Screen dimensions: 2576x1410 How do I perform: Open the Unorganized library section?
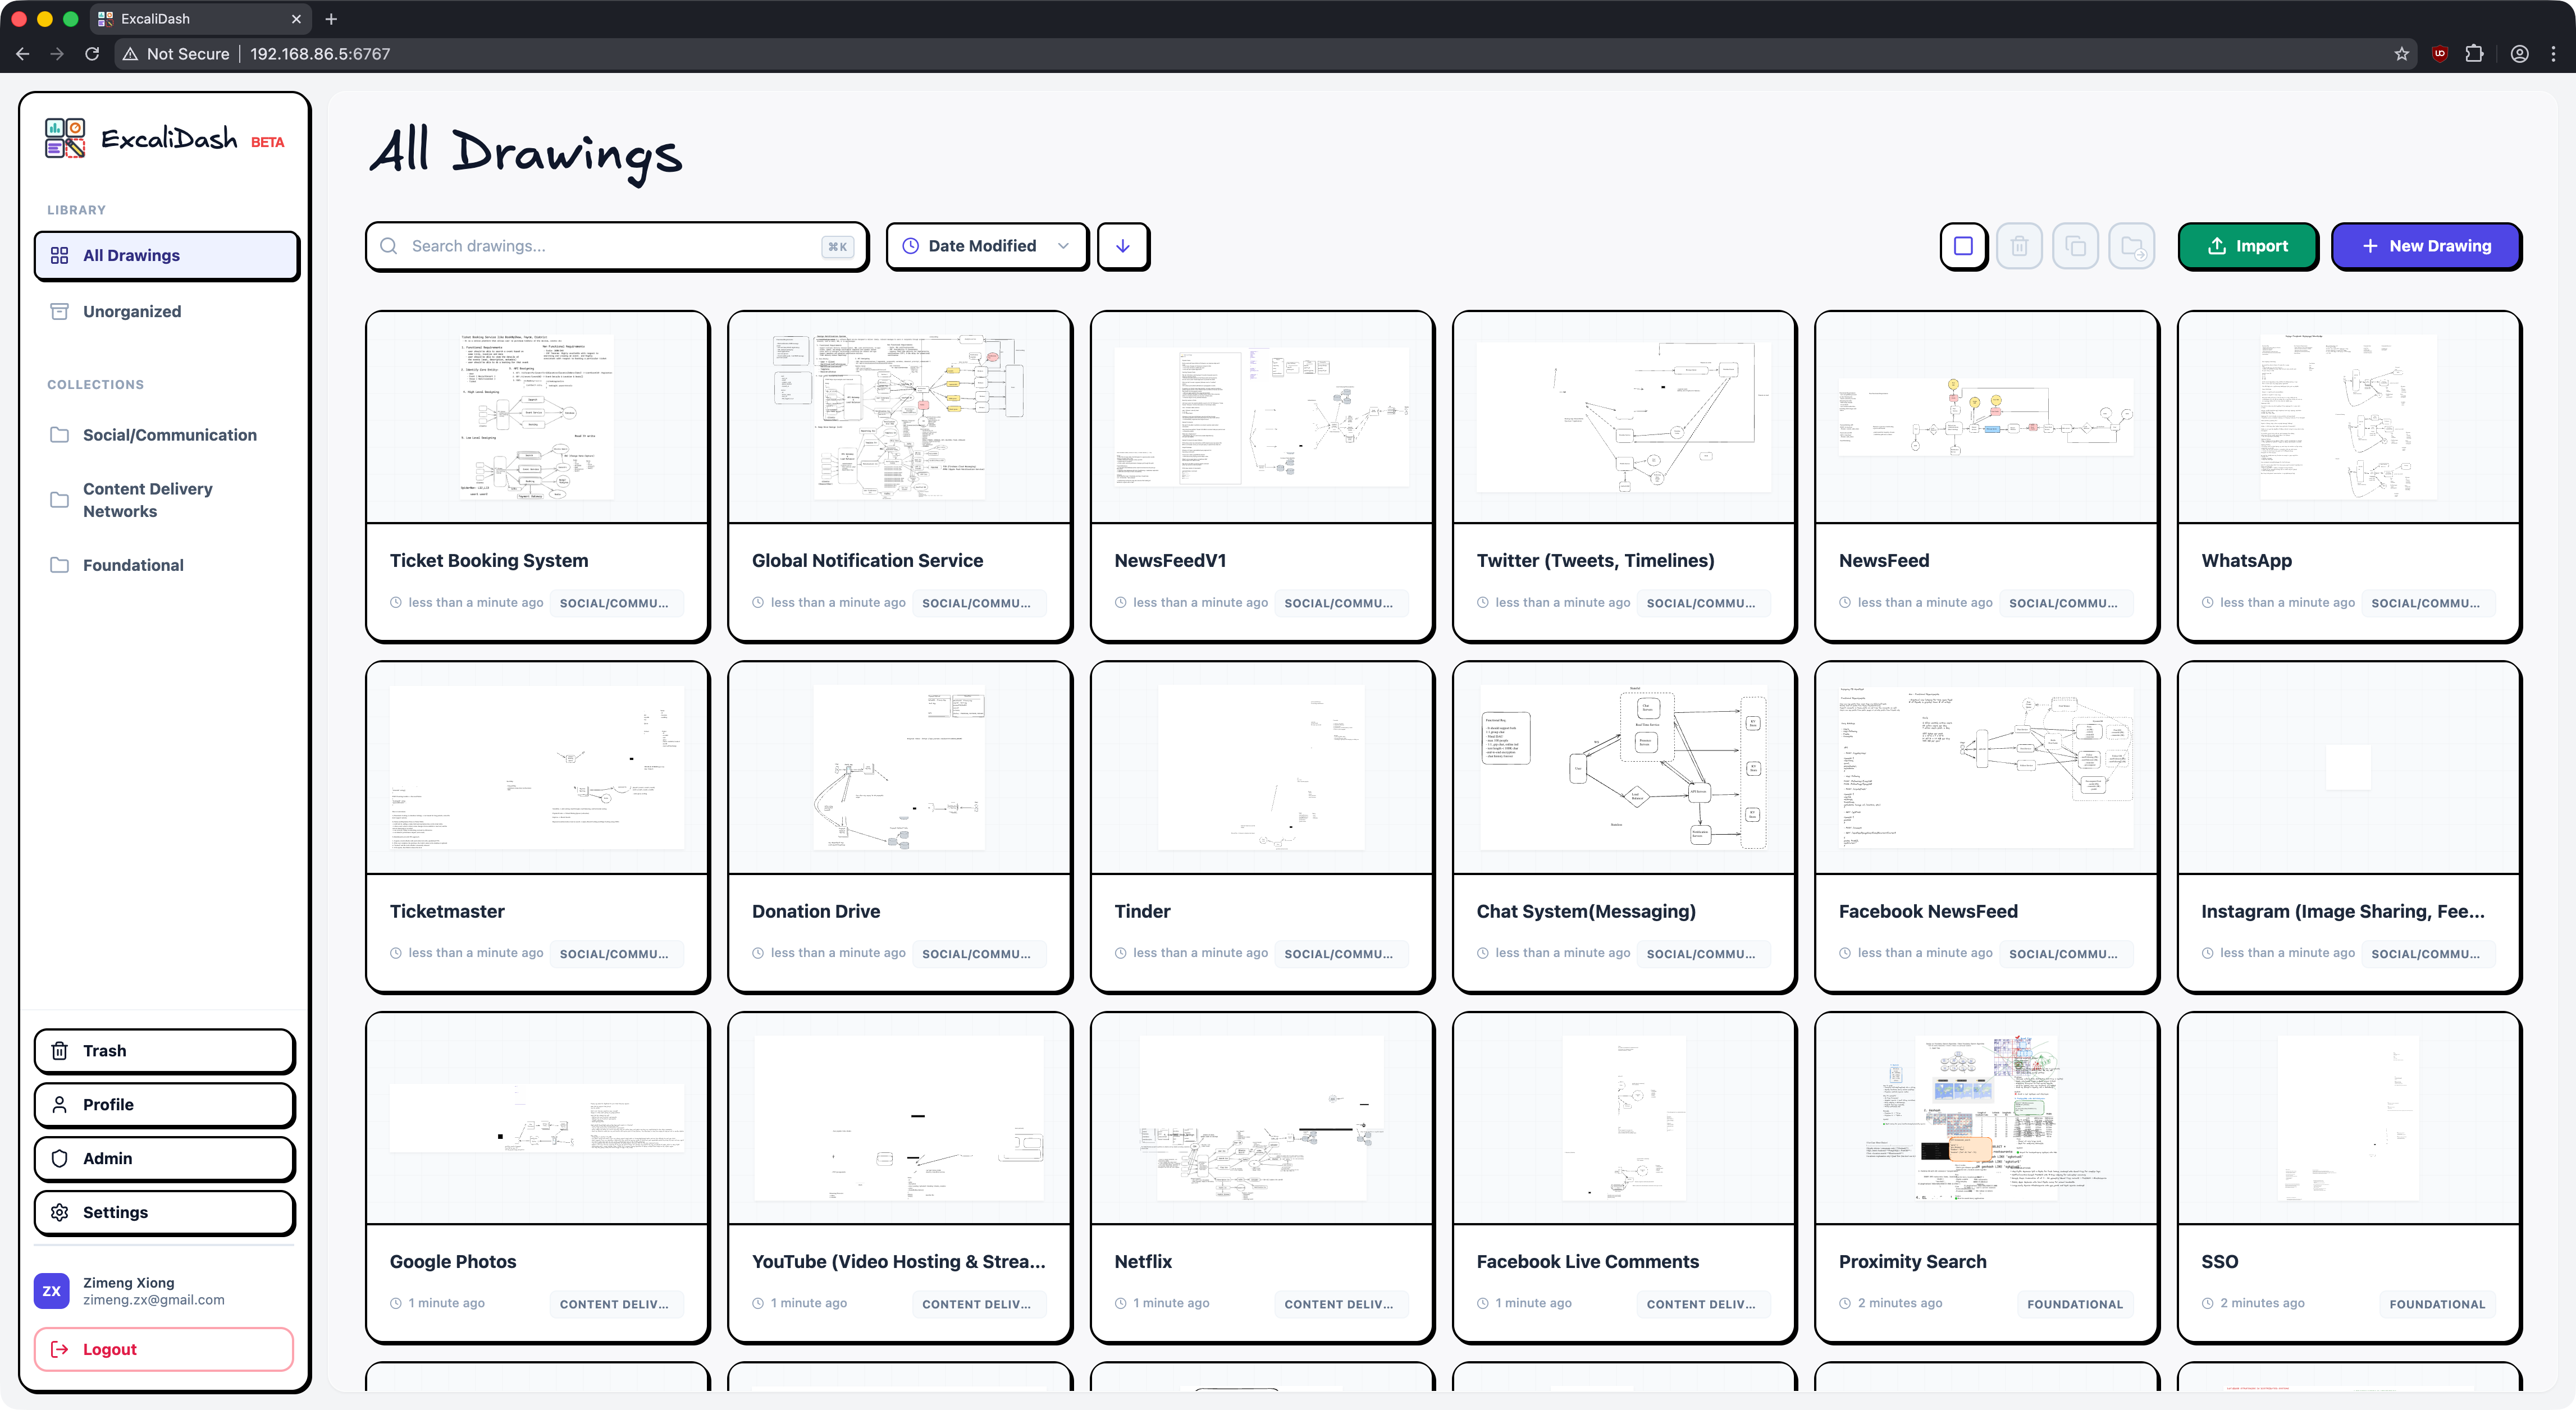click(132, 311)
